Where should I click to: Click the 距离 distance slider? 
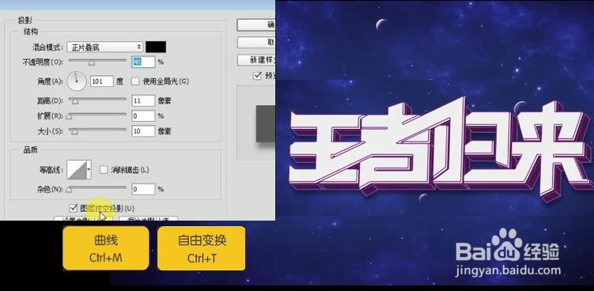pos(97,100)
